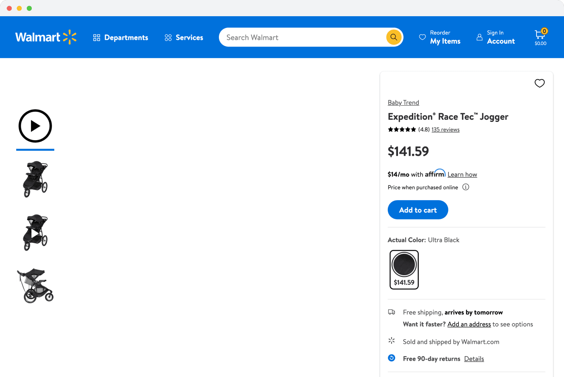The height and width of the screenshot is (377, 564).
Task: Open Learn how for Affirm financing
Action: click(x=462, y=174)
